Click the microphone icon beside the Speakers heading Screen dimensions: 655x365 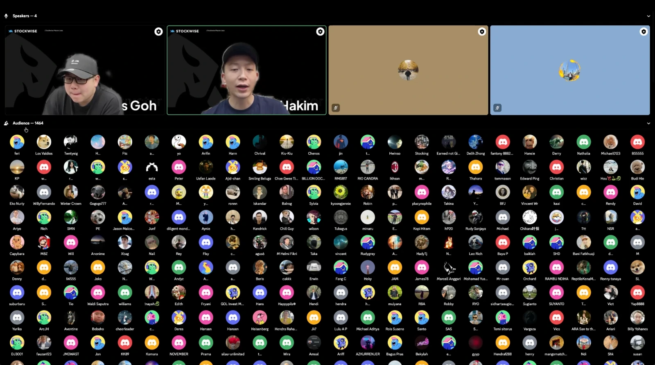click(6, 16)
